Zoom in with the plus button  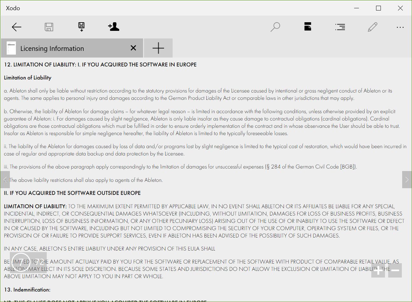378,271
